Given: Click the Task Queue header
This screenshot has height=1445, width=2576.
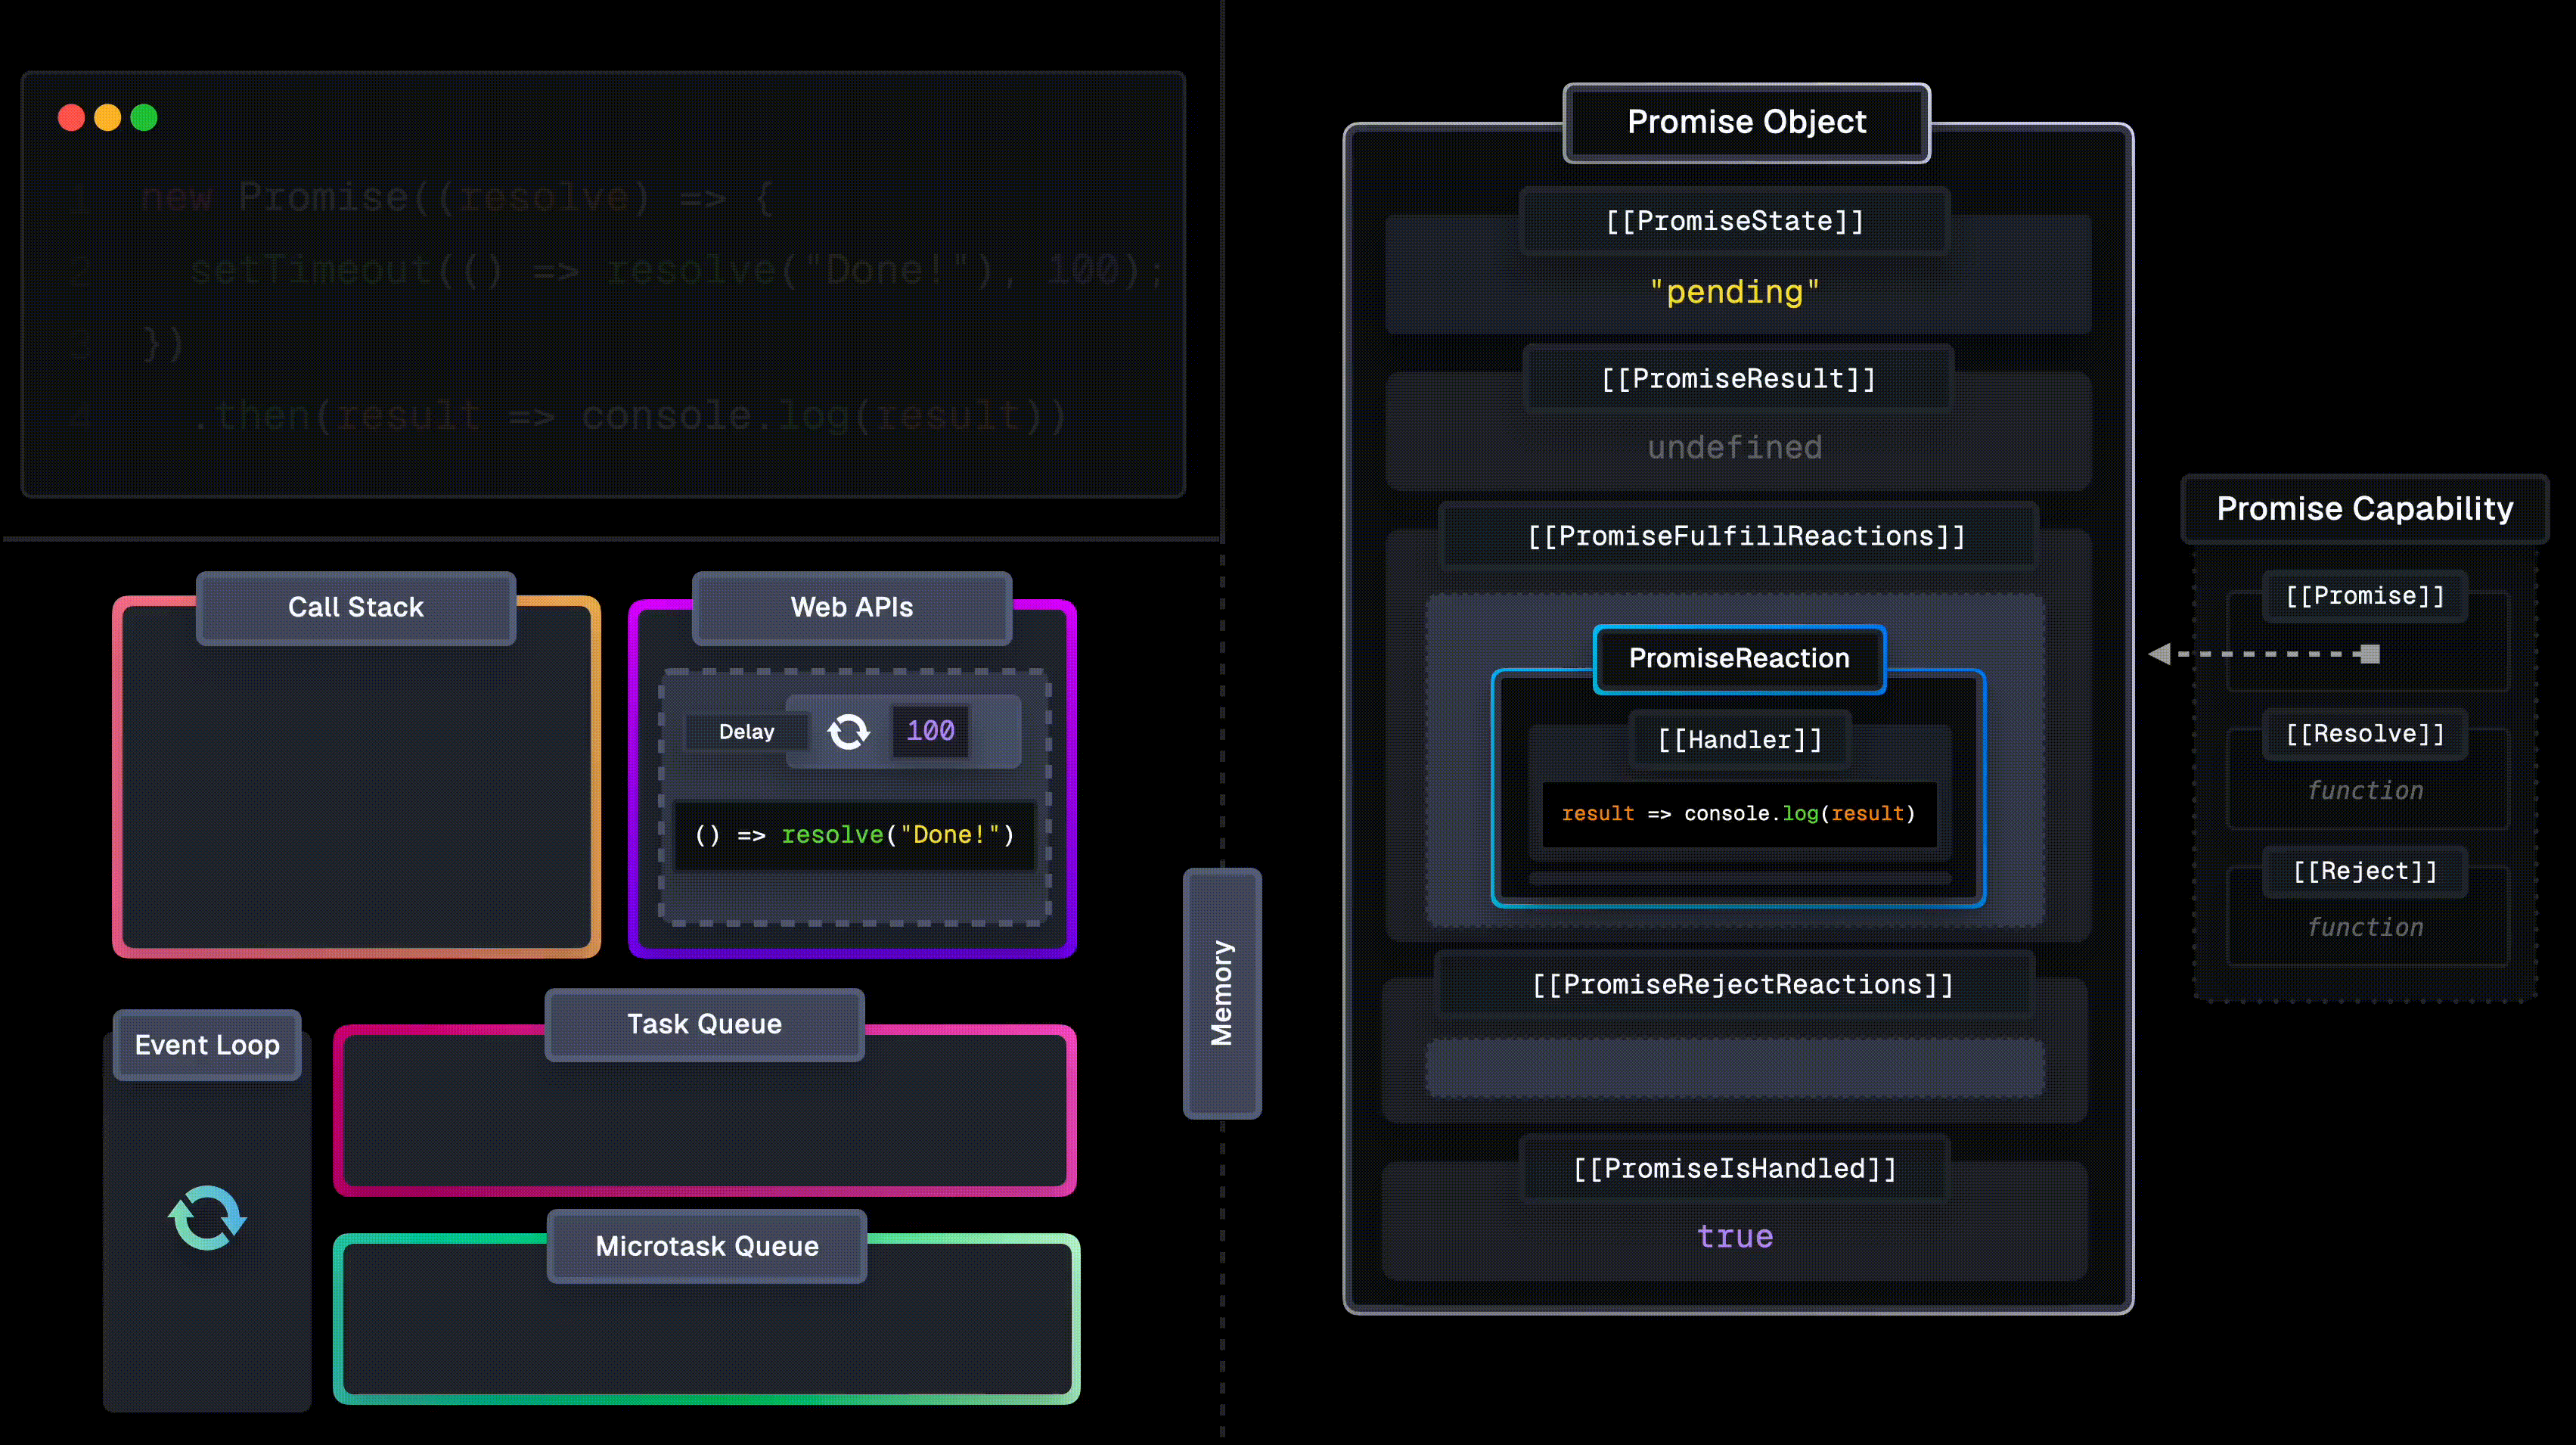Looking at the screenshot, I should coord(704,1024).
